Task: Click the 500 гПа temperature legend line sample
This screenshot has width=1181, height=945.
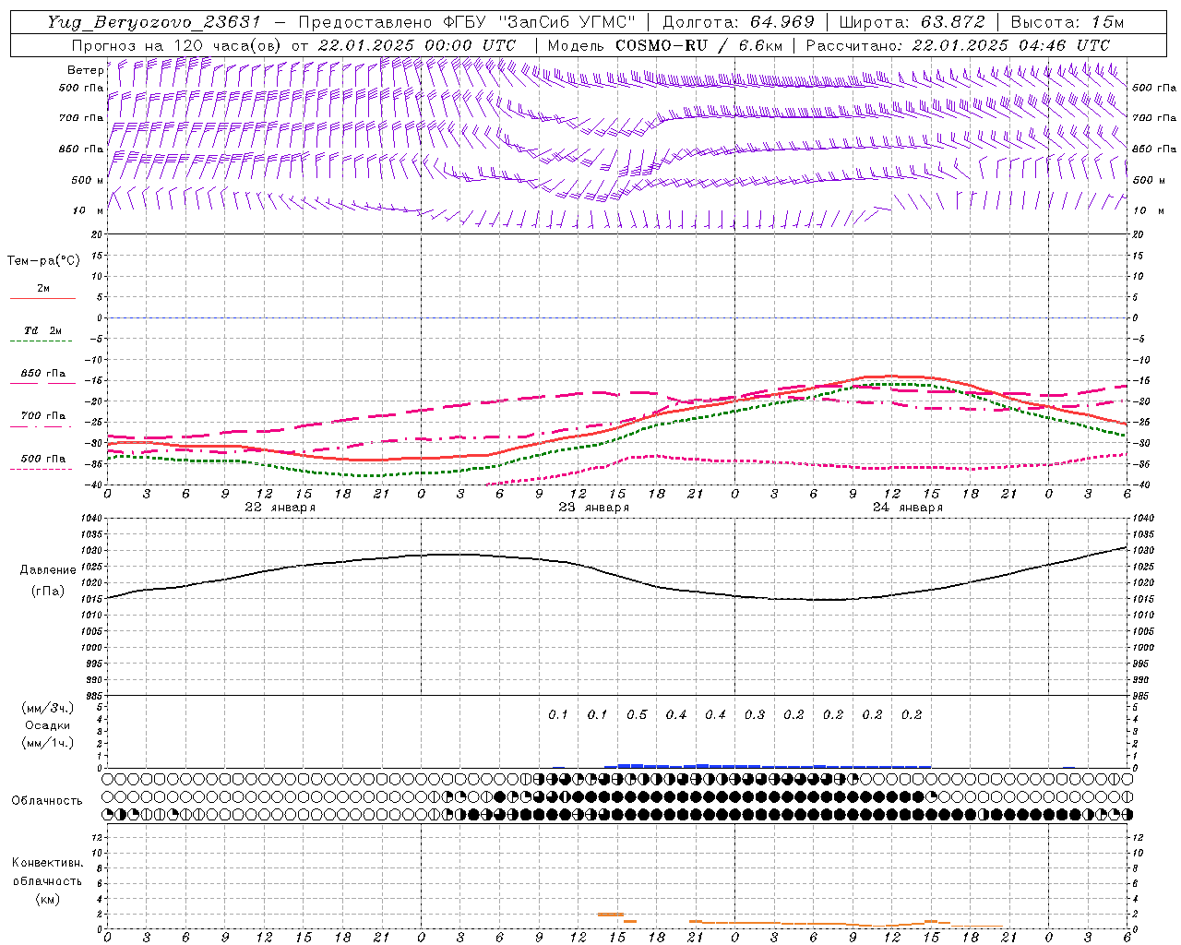Action: (x=42, y=470)
